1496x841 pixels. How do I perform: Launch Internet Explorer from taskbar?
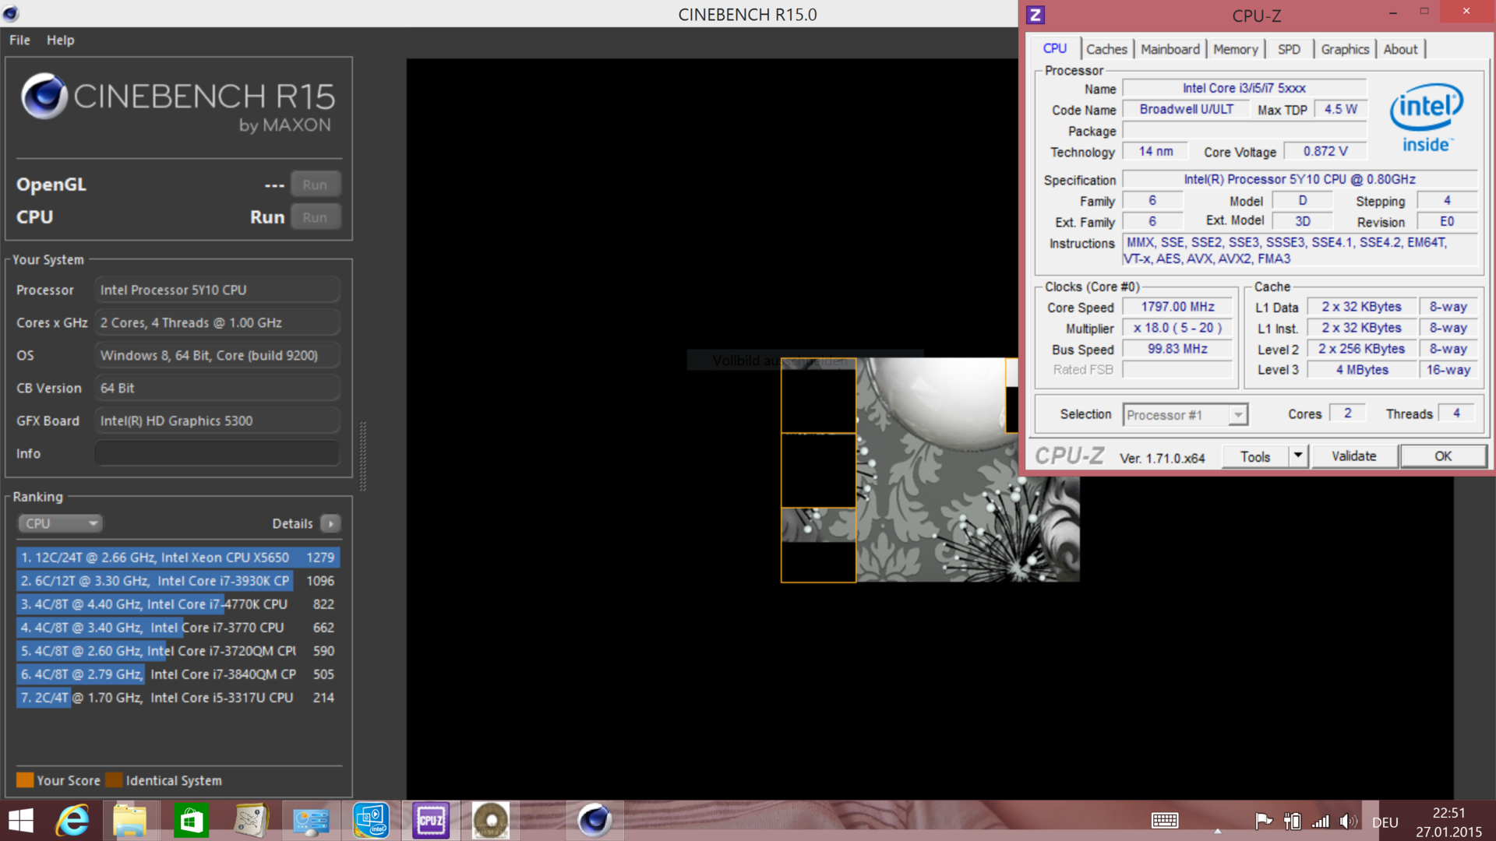[x=72, y=821]
